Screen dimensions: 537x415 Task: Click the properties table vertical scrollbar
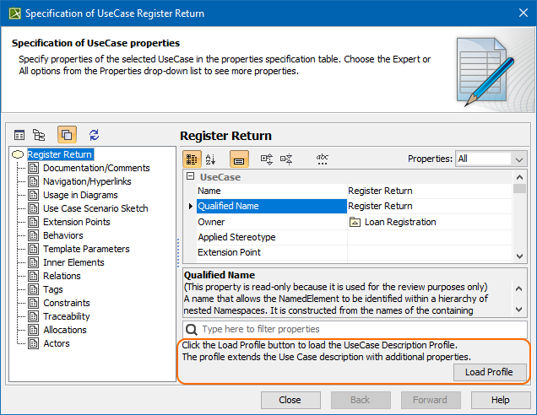click(519, 219)
